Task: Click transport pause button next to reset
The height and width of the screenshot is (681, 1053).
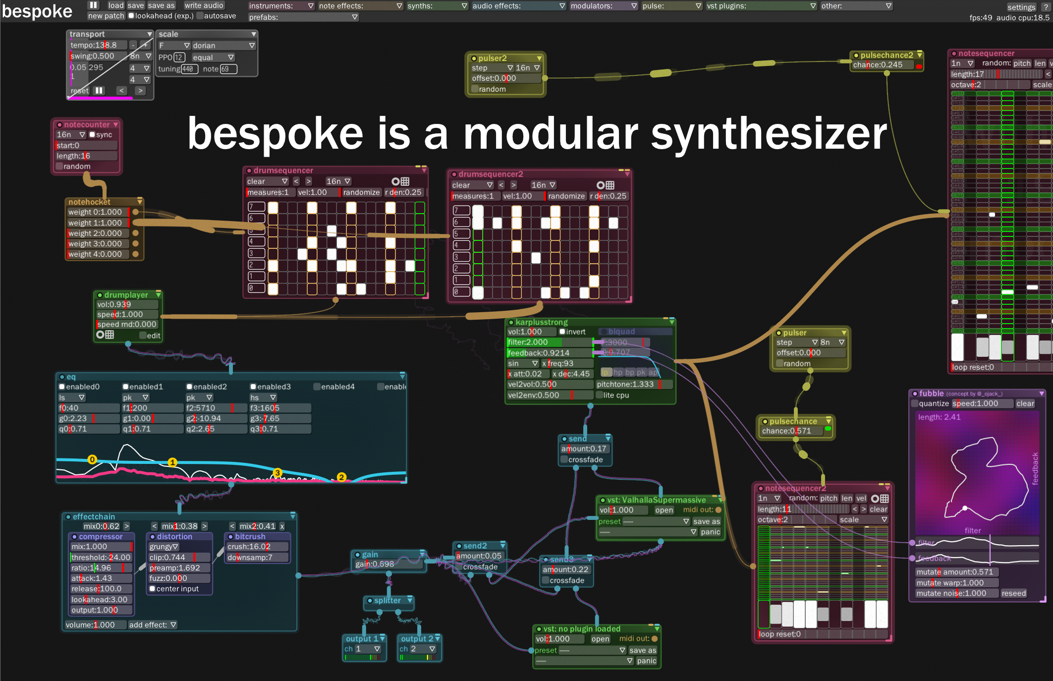Action: pyautogui.click(x=99, y=91)
